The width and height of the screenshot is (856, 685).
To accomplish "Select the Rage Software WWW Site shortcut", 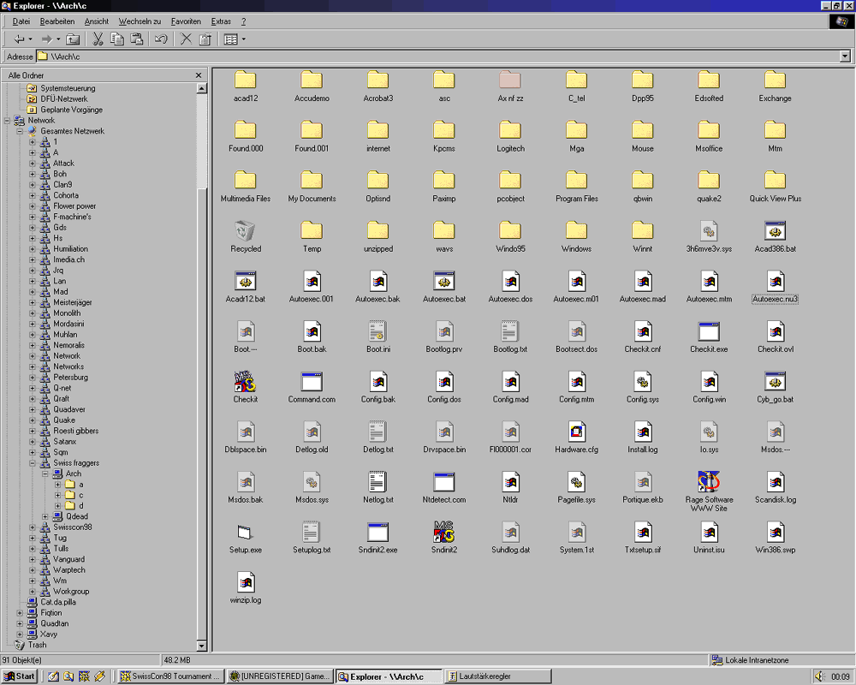I will tap(709, 482).
